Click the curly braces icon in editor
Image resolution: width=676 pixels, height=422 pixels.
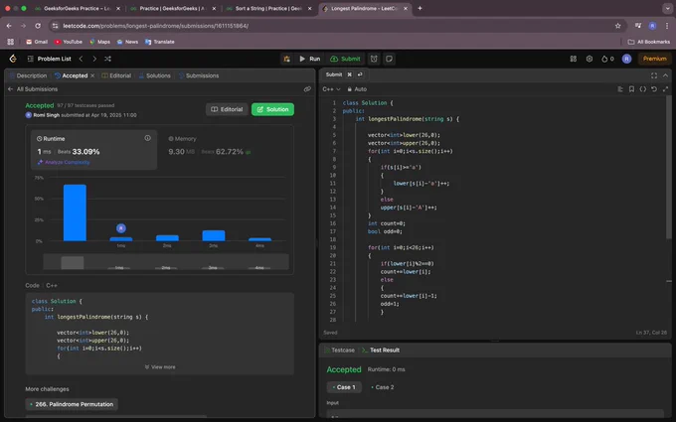[643, 89]
